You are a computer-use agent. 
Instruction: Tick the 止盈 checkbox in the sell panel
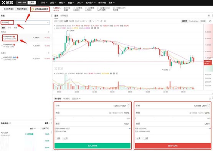pyautogui.click(x=136, y=138)
